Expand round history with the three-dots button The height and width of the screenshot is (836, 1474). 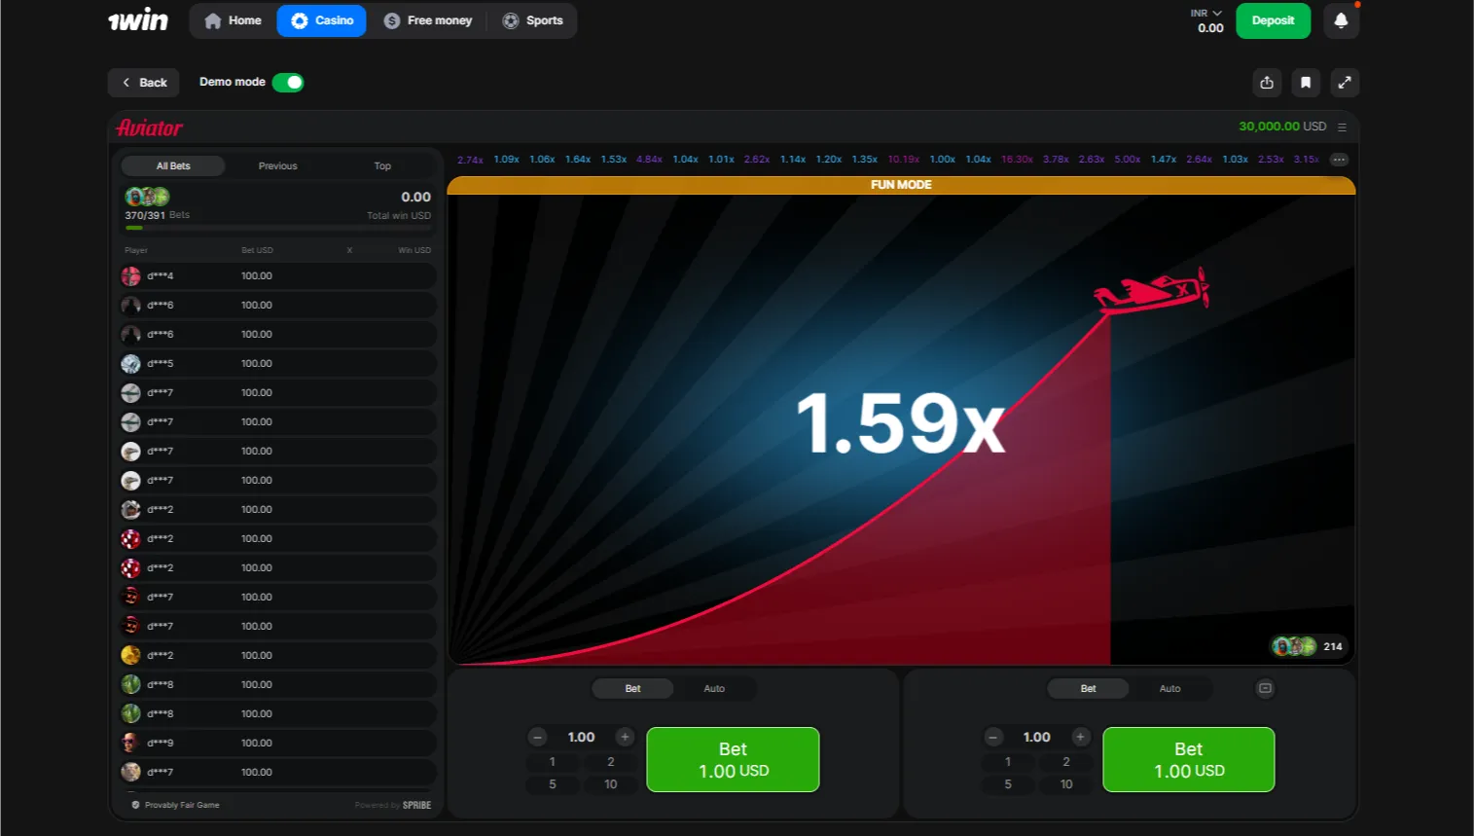[x=1339, y=160]
